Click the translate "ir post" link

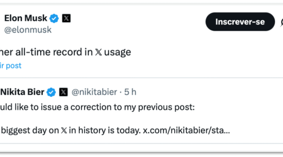pyautogui.click(x=11, y=66)
